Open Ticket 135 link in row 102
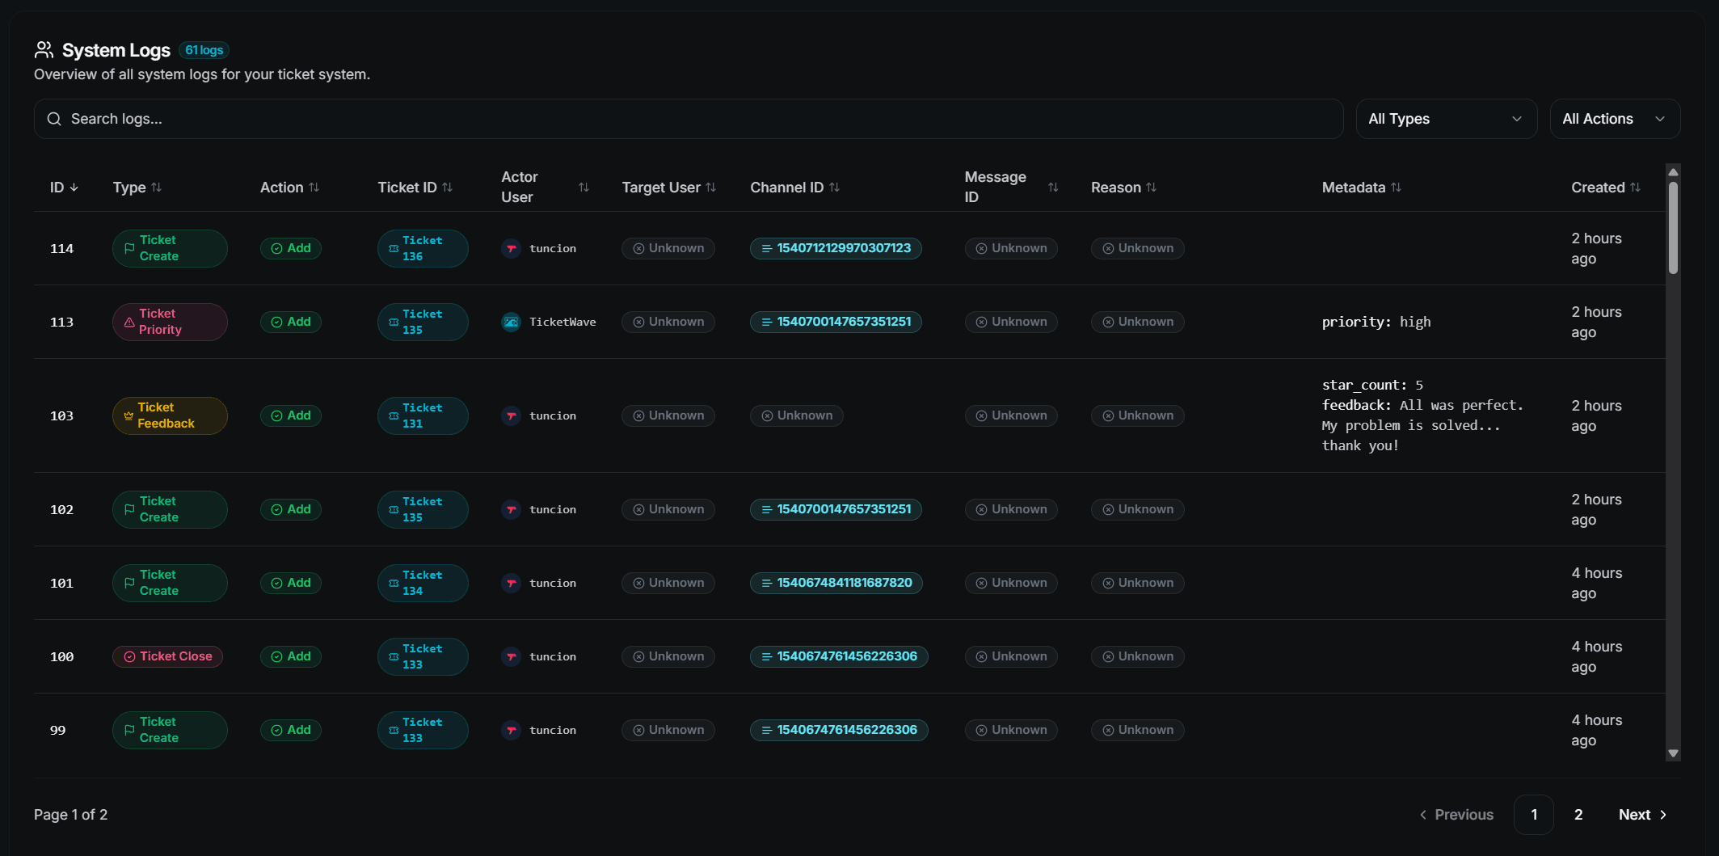 423,509
